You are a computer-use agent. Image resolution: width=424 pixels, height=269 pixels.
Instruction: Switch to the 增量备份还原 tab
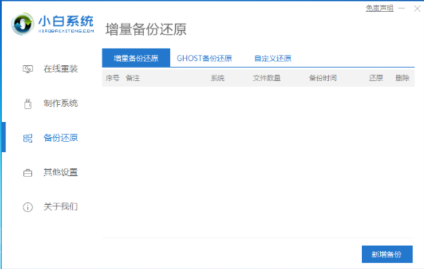click(136, 58)
